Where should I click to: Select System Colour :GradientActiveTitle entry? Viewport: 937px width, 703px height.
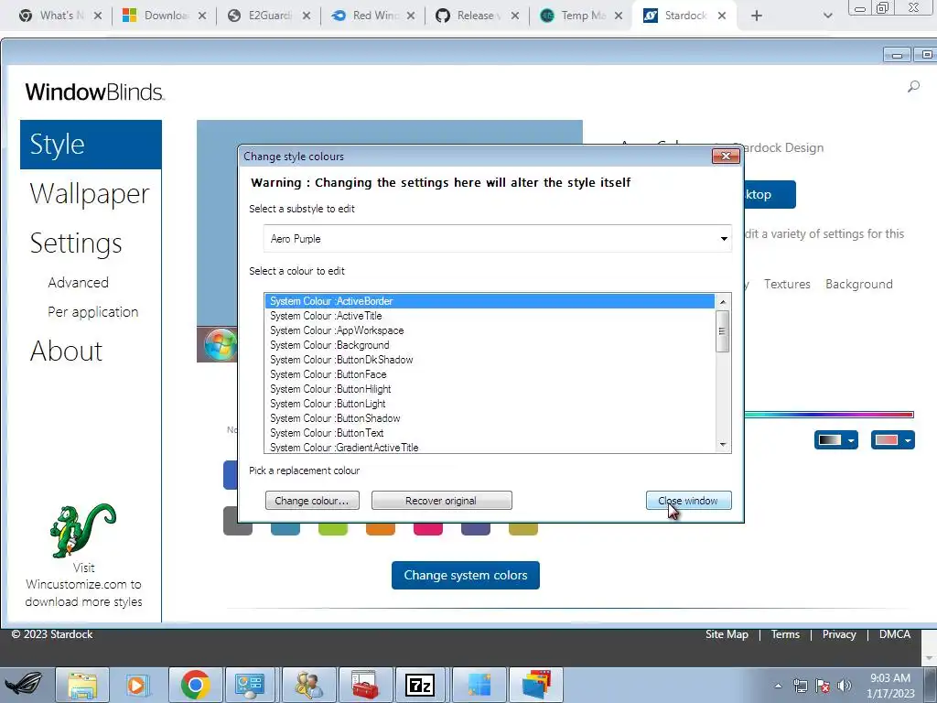tap(490, 447)
